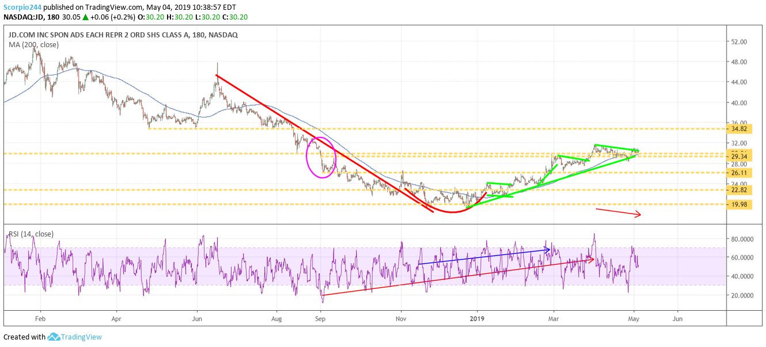Click the Aug label on time axis
766x347 pixels.
(x=277, y=318)
